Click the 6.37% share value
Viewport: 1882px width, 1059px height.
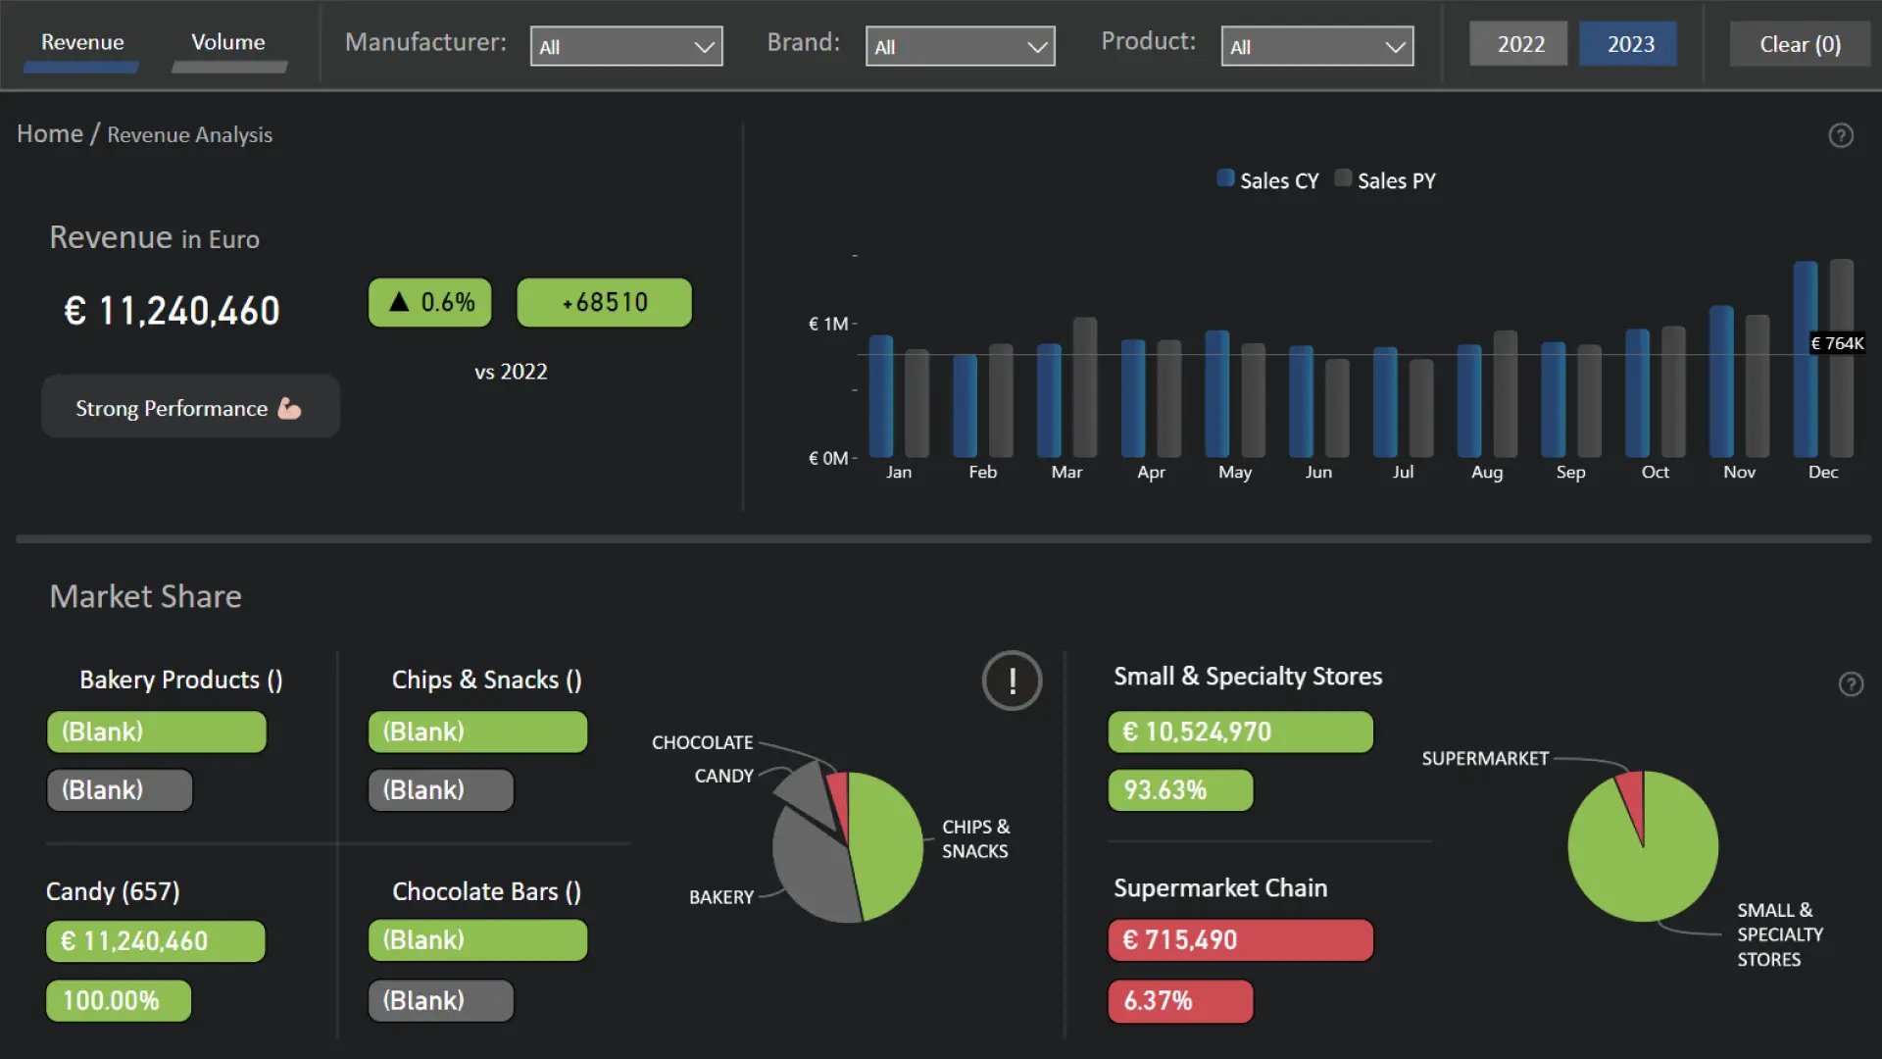pos(1180,1001)
